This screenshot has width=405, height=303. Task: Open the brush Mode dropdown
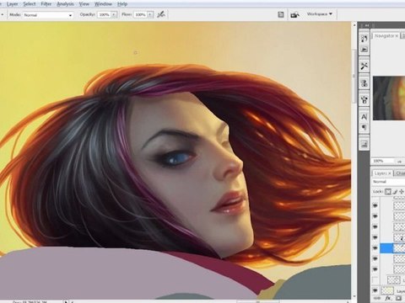(48, 15)
